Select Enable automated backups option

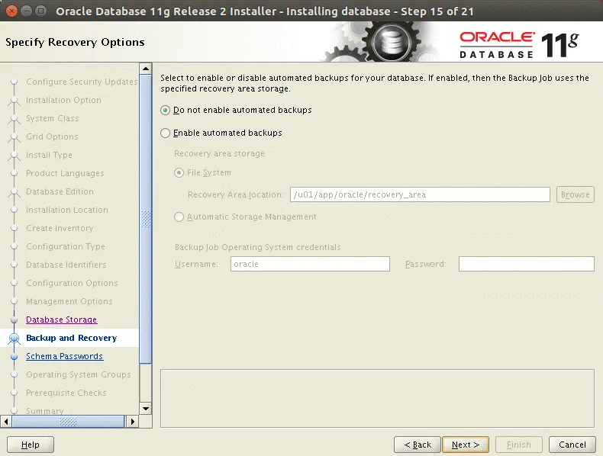pyautogui.click(x=166, y=133)
